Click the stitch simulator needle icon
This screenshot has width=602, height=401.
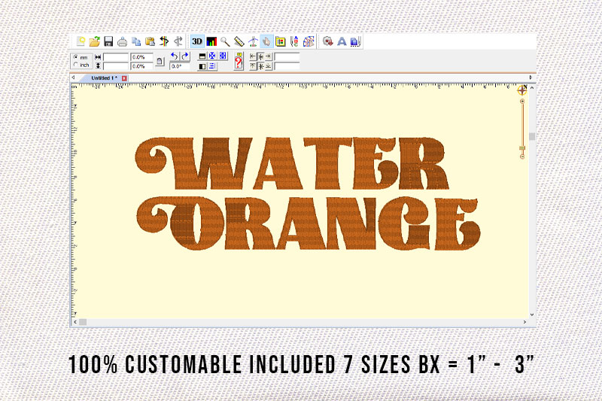253,41
